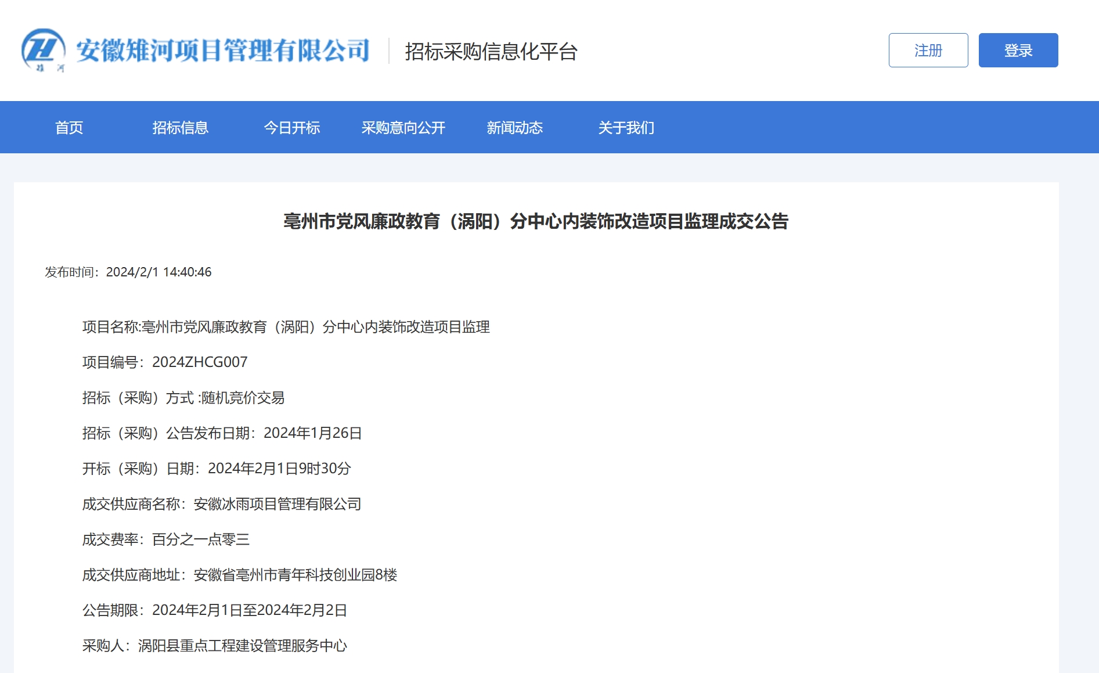The width and height of the screenshot is (1099, 673).
Task: Click the 发布时间 2024/2/1 14:40:46 line
Action: 128,272
